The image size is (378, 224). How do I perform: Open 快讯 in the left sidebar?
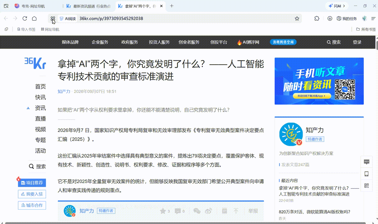tap(40, 97)
